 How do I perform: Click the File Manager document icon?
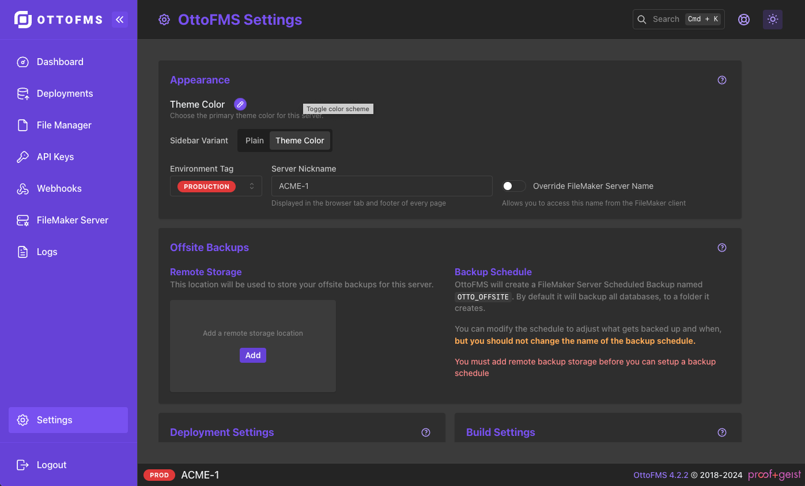click(23, 126)
